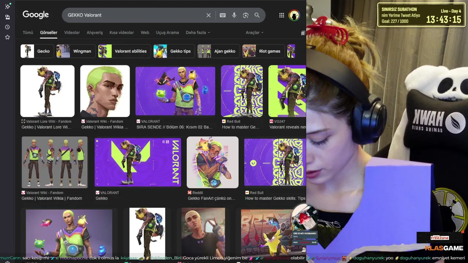The image size is (468, 263).
Task: Click the second sidebar icon below sparkle
Action: (7, 17)
